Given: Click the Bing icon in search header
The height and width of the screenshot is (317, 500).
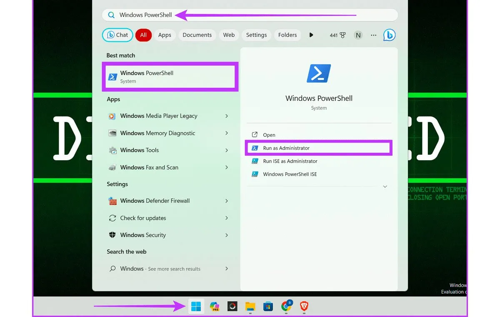Looking at the screenshot, I should [389, 35].
